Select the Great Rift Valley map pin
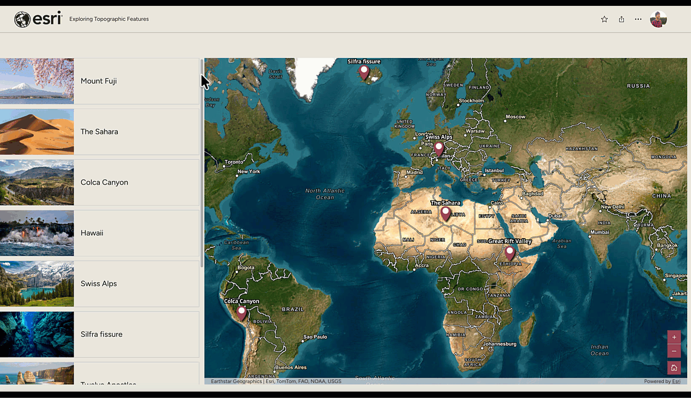 510,253
